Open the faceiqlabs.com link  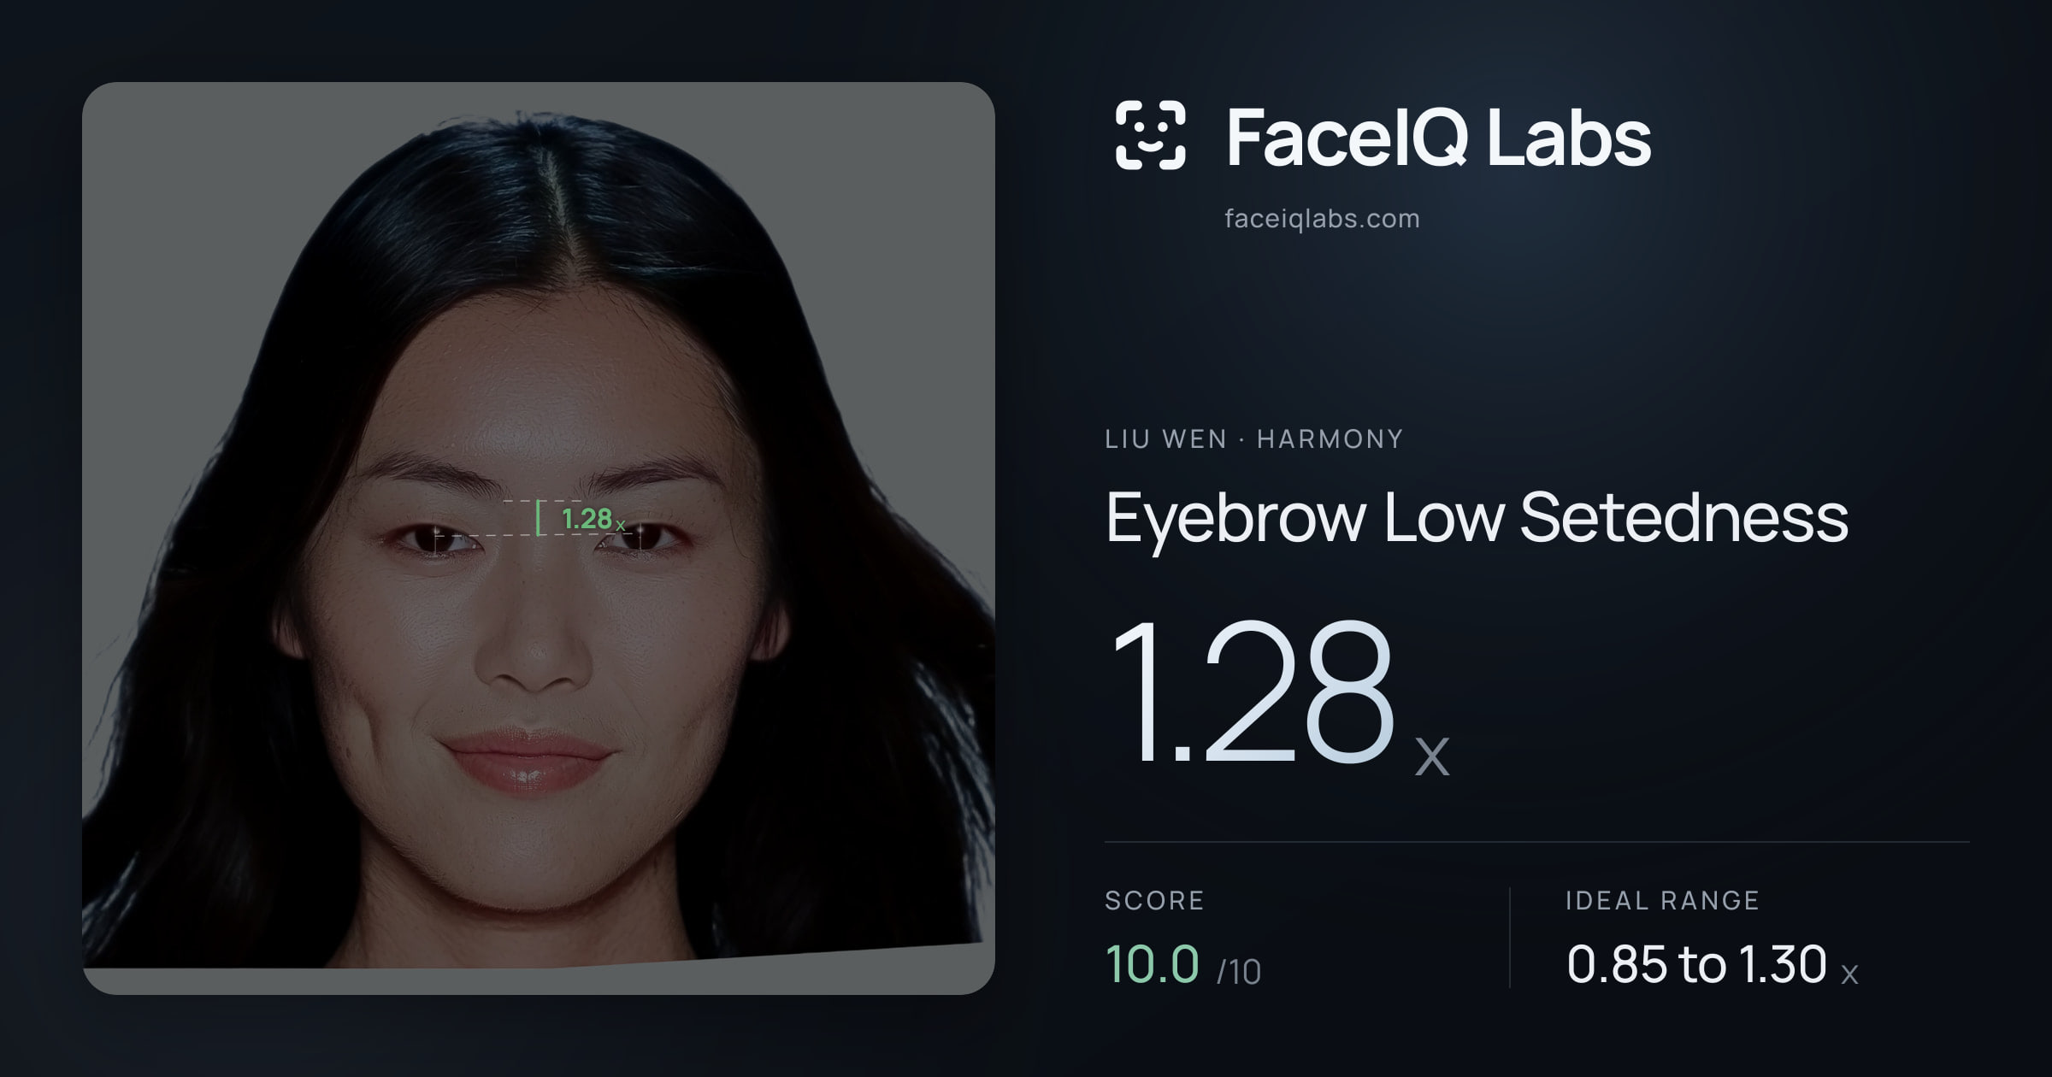pyautogui.click(x=1322, y=219)
